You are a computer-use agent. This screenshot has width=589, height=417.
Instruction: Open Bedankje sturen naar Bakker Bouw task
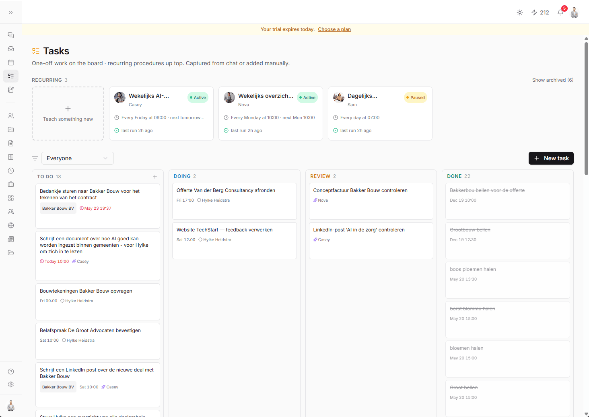[x=98, y=206]
